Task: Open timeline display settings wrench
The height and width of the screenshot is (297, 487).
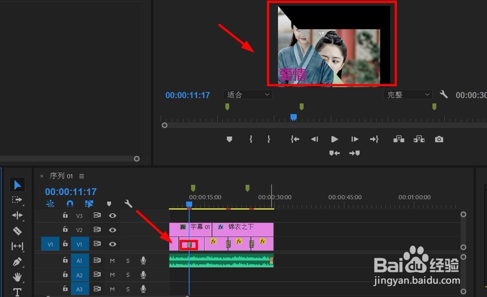Action: tap(128, 203)
